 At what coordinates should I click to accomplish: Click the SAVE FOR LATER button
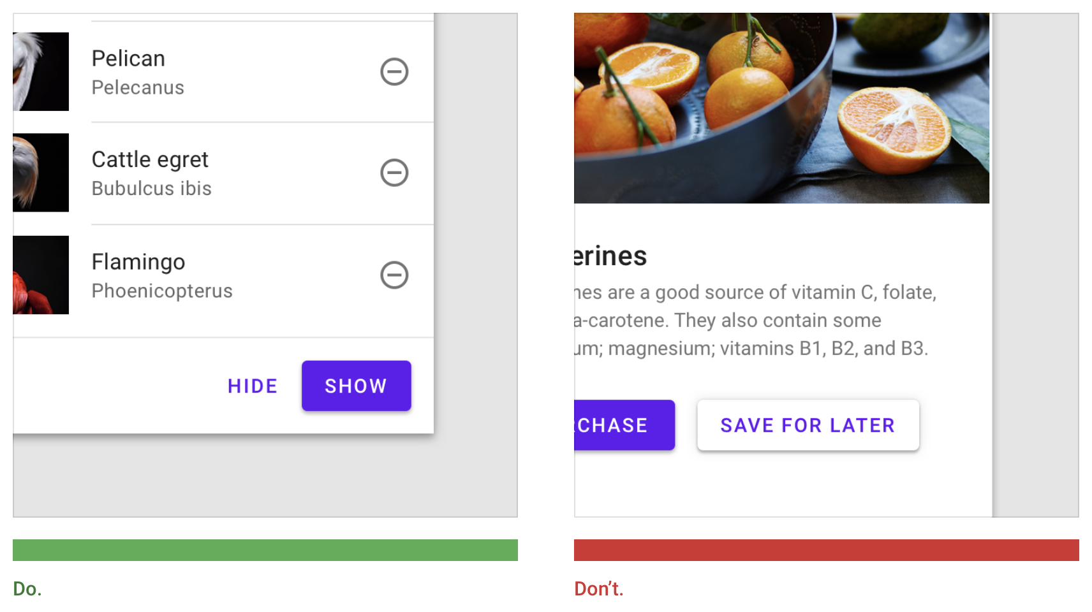808,425
